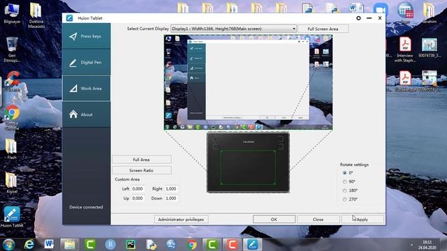This screenshot has height=251, width=447.
Task: Select the 0° rotation option
Action: coord(344,173)
